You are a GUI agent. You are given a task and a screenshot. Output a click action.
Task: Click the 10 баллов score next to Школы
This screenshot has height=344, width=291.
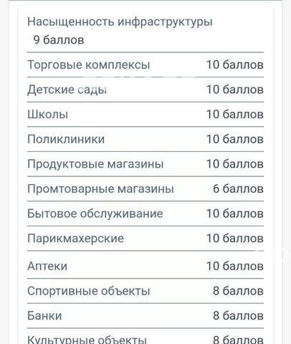click(235, 114)
